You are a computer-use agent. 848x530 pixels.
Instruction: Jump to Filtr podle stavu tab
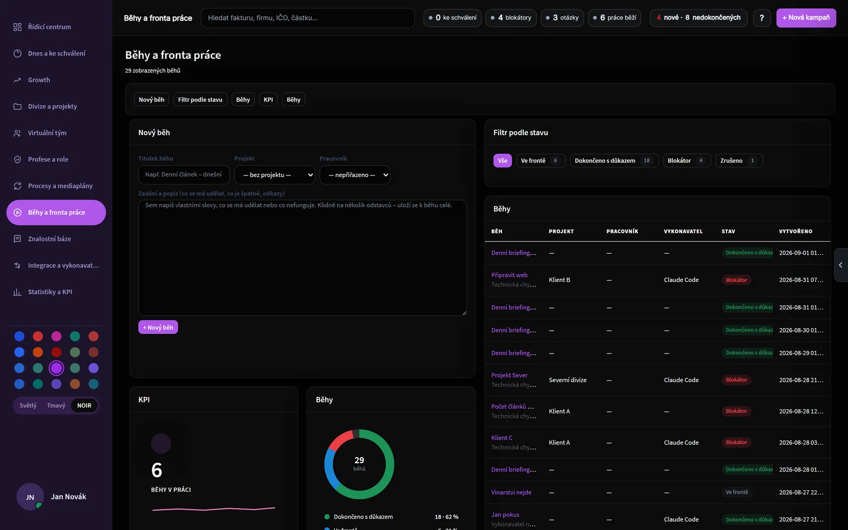click(x=200, y=100)
